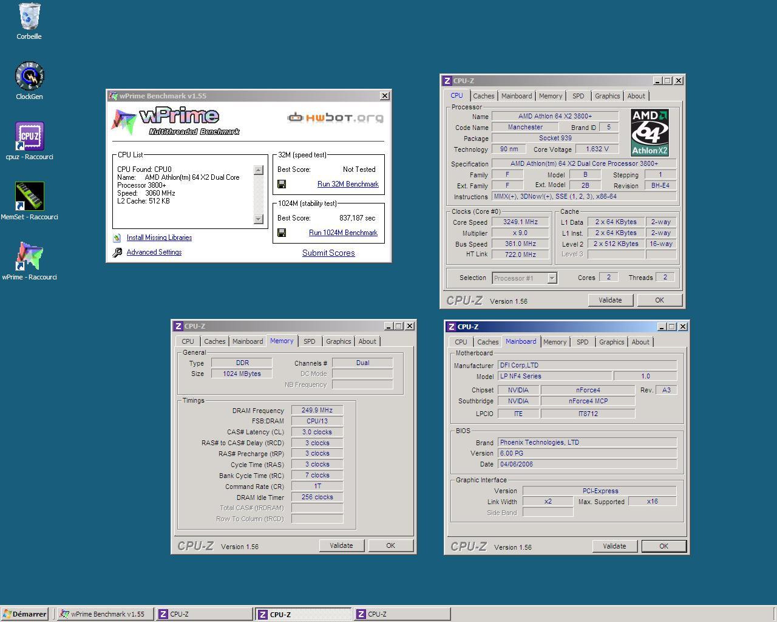
Task: Click Validate in the CPU tab window
Action: (x=610, y=300)
